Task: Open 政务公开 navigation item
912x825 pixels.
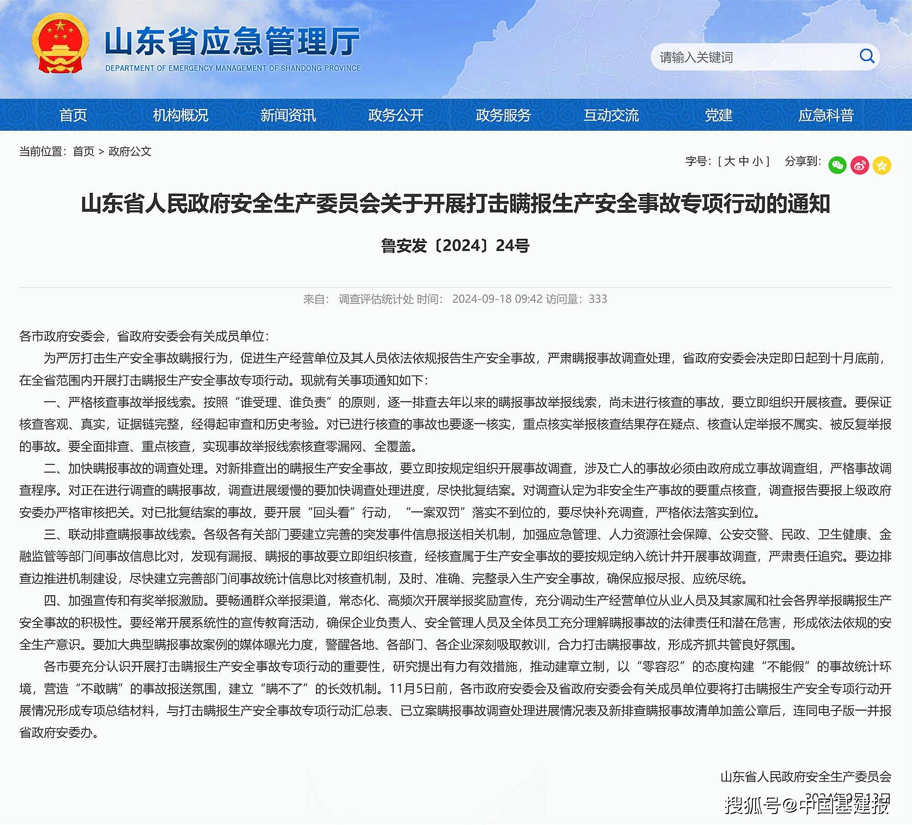Action: [x=396, y=115]
